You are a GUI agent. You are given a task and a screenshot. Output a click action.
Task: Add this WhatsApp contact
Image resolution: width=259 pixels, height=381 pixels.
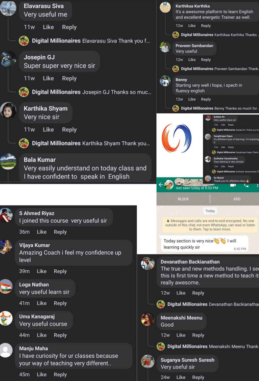click(237, 199)
